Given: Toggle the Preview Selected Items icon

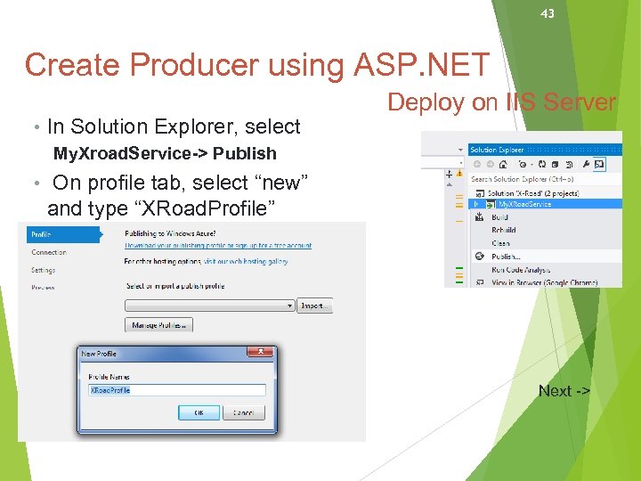Looking at the screenshot, I should [x=599, y=165].
